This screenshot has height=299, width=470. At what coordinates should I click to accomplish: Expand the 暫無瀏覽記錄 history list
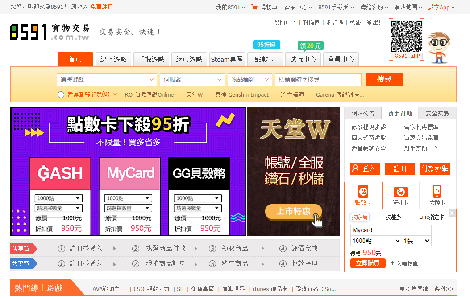tap(92, 95)
